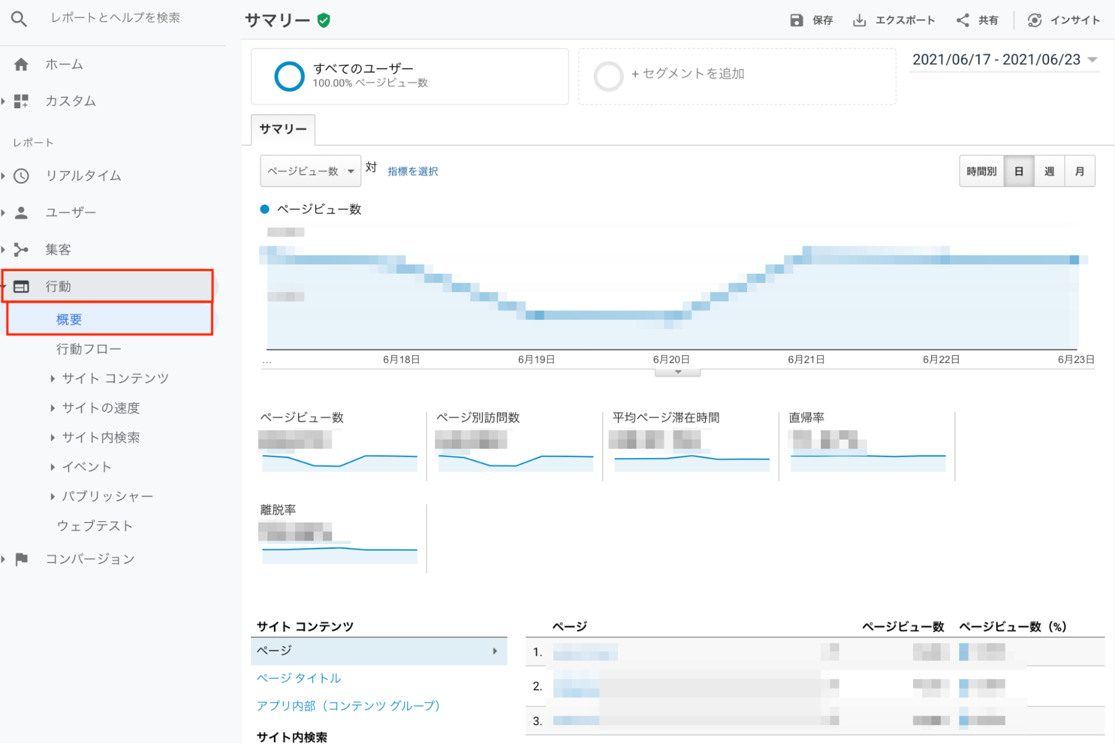Click the green verified shield icon
Image resolution: width=1115 pixels, height=744 pixels.
[324, 21]
